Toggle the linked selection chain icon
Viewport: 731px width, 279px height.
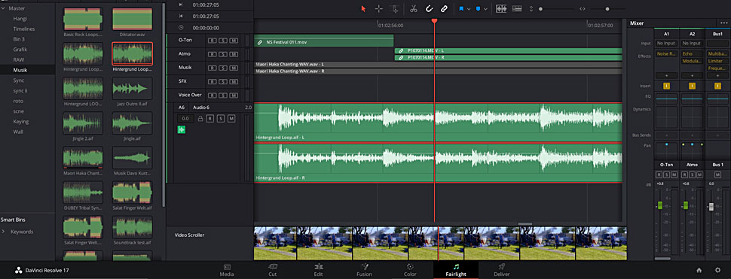coord(445,8)
